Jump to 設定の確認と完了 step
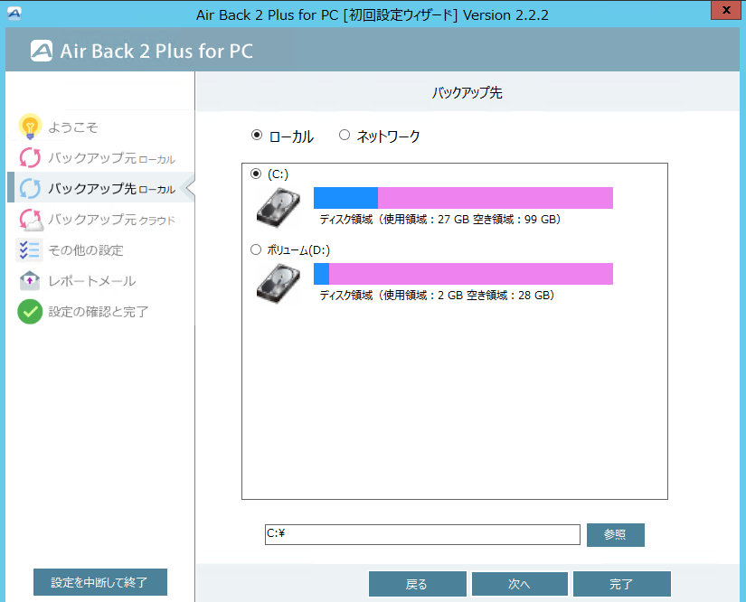Screen dimensions: 746x602 click(99, 312)
